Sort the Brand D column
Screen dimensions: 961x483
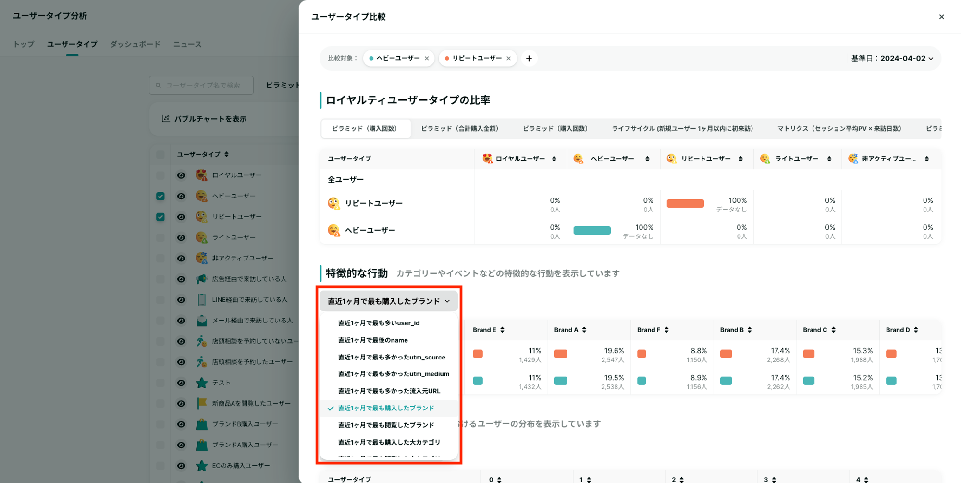[x=916, y=330]
